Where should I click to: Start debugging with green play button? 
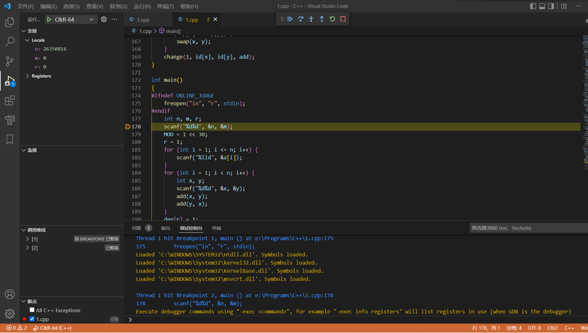tap(49, 20)
